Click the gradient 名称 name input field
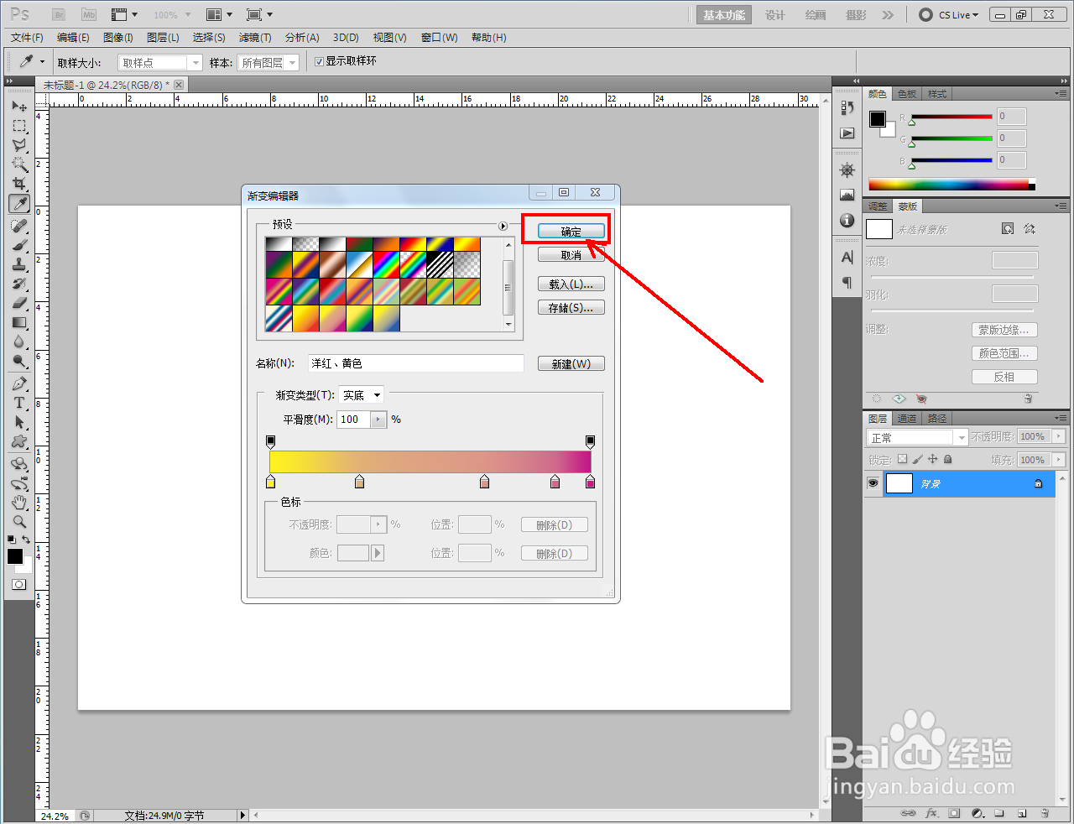Image resolution: width=1074 pixels, height=824 pixels. 415,363
